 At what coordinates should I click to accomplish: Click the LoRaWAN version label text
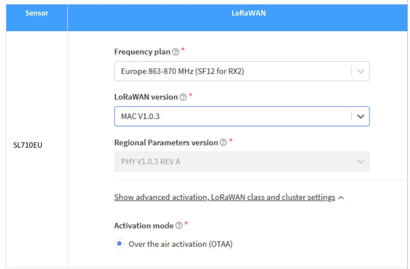[x=146, y=97]
